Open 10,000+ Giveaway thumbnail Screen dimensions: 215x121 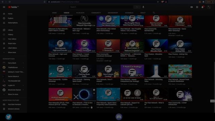click(x=60, y=71)
